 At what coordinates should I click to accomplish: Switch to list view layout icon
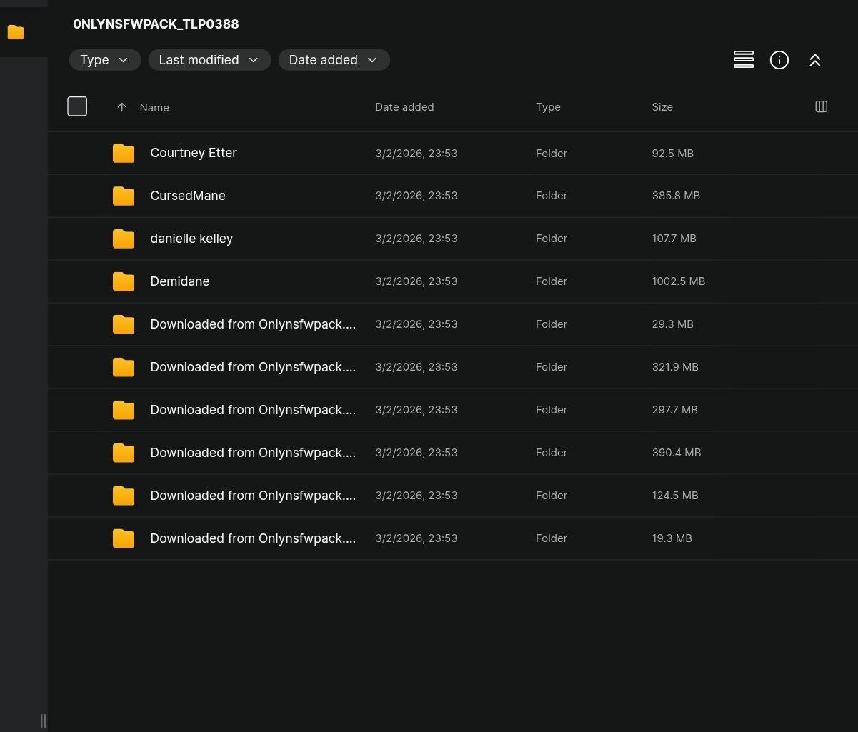click(x=744, y=60)
